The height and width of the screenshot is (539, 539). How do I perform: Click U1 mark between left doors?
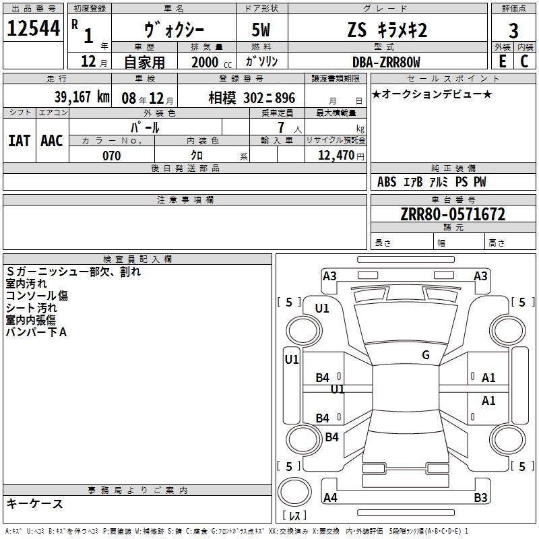pyautogui.click(x=338, y=389)
